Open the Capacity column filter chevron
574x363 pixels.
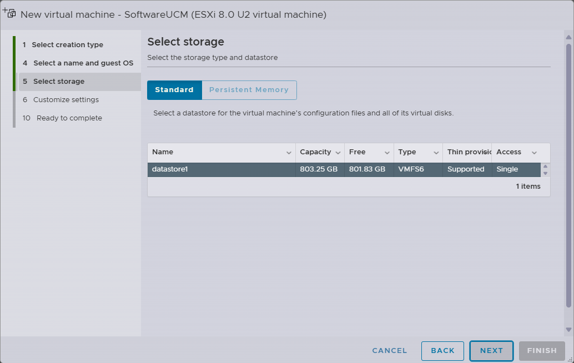click(338, 153)
